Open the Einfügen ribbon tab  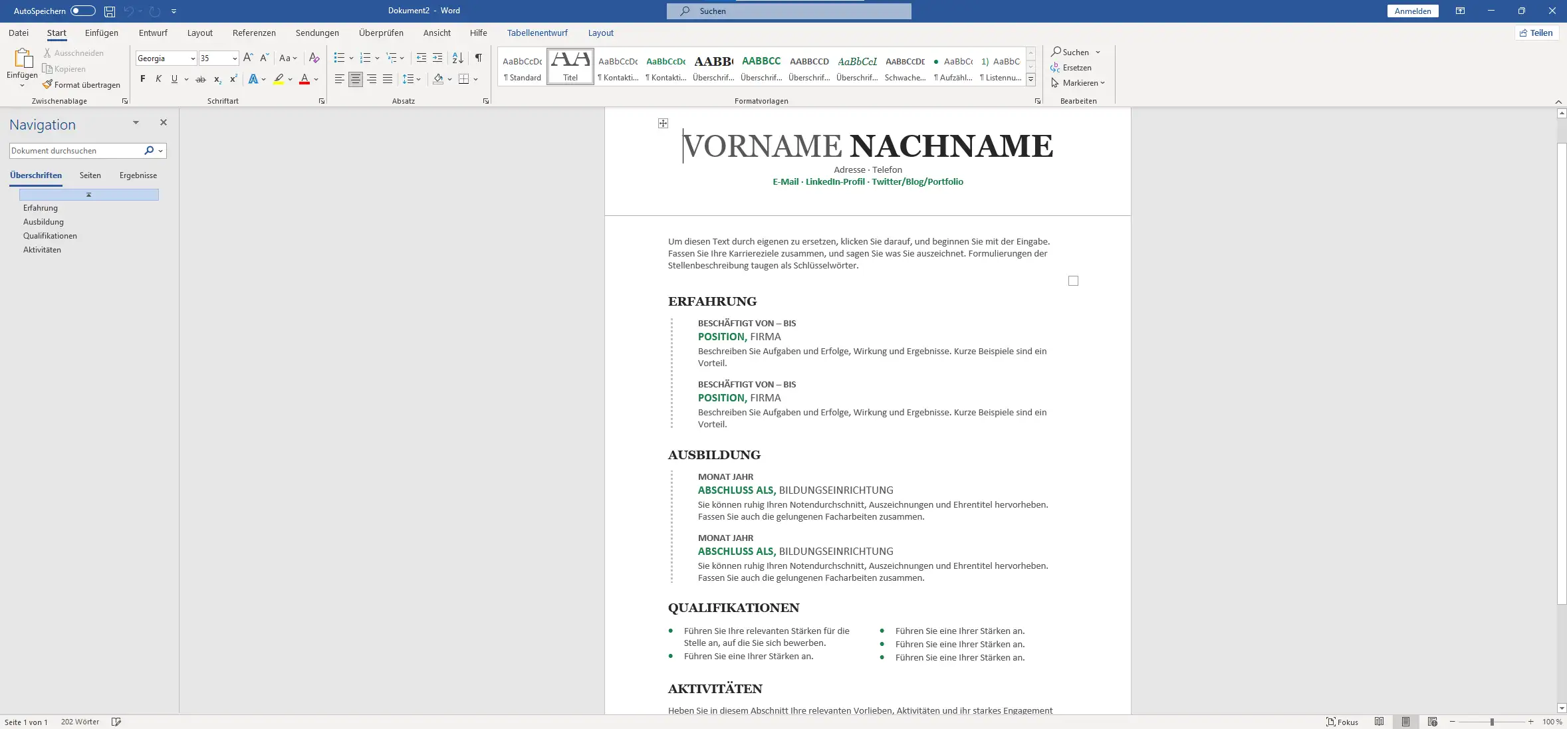pos(102,33)
